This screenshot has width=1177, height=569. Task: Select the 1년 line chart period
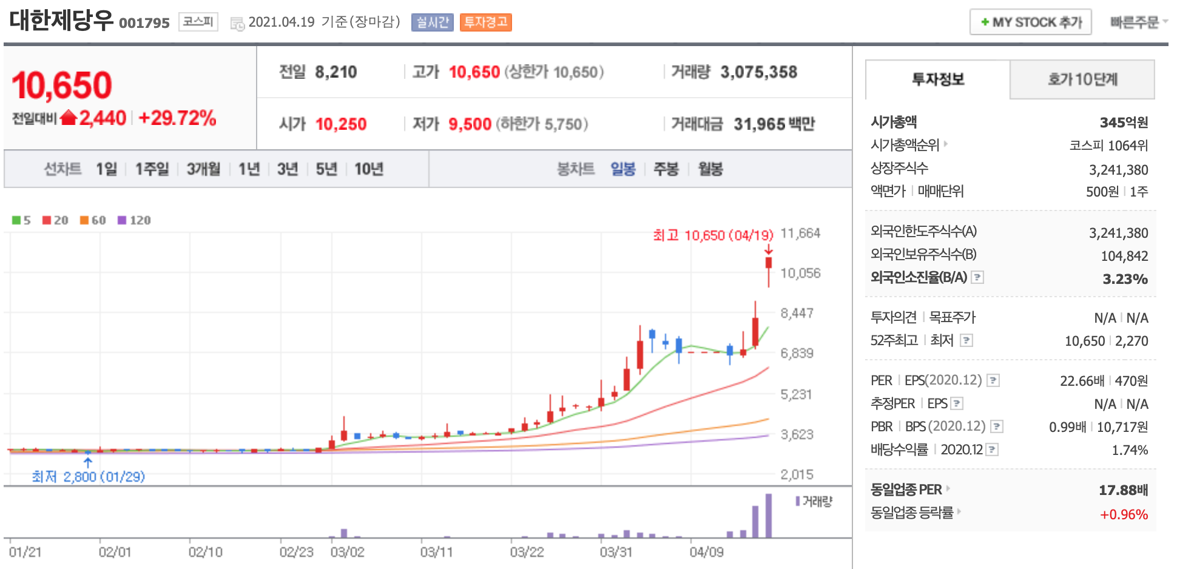(x=249, y=169)
